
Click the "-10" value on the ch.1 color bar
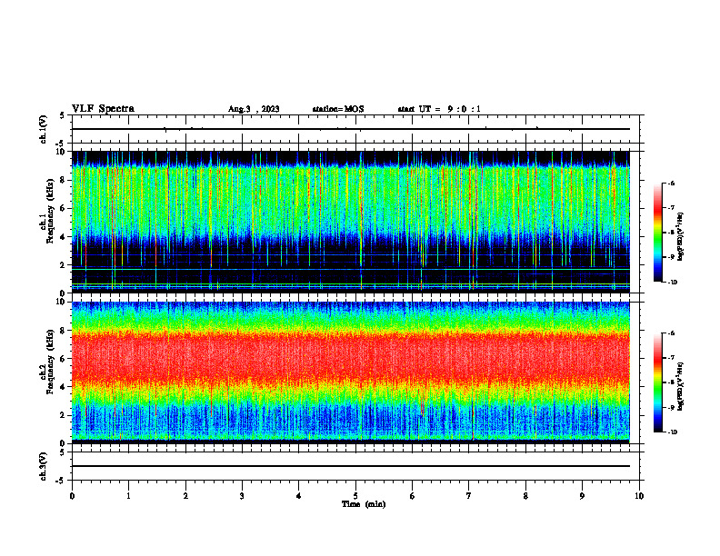pos(672,283)
